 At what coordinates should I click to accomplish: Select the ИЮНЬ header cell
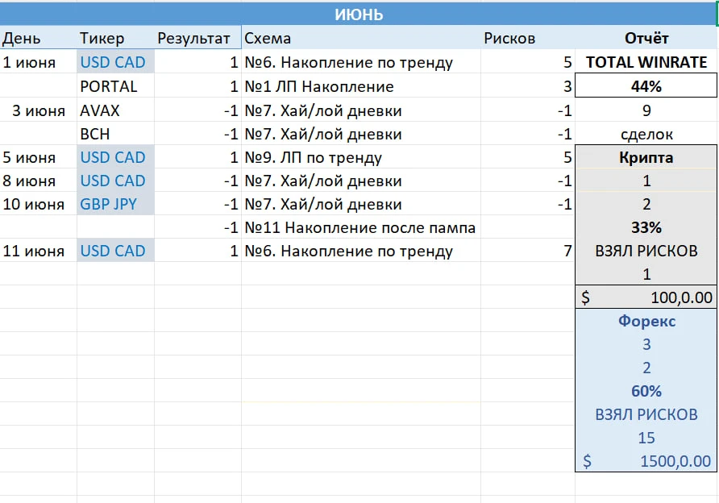click(359, 15)
